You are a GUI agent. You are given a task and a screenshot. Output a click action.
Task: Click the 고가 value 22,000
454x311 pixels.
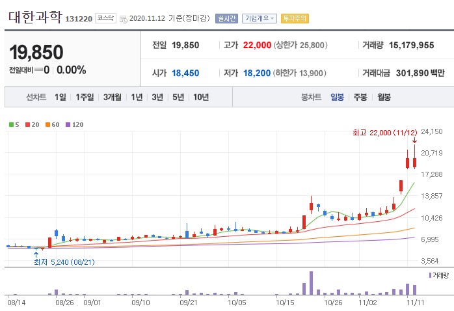click(257, 45)
